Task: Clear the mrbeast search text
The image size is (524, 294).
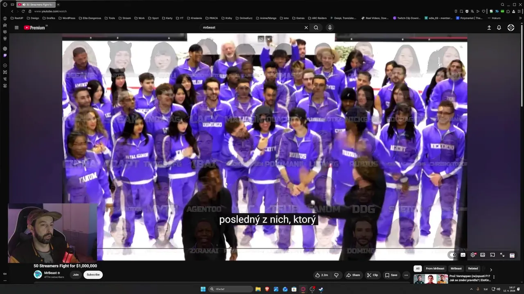Action: coord(306,28)
